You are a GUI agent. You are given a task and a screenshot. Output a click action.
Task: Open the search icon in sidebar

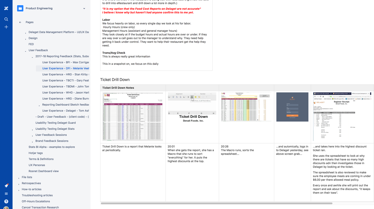pyautogui.click(x=6, y=19)
